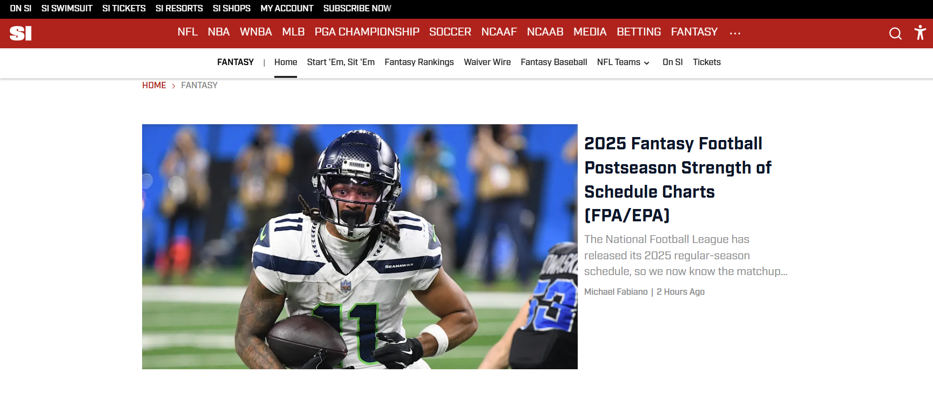Visit MY ACCOUNT link
The height and width of the screenshot is (420, 933).
click(287, 8)
